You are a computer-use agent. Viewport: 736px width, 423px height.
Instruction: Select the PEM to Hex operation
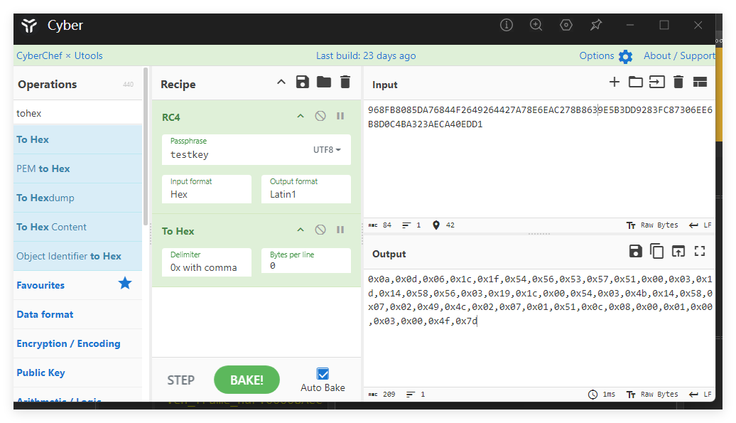78,168
